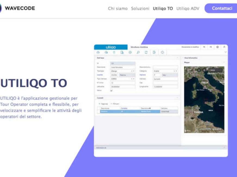Click the UTILIQO TO heading

coord(33,83)
